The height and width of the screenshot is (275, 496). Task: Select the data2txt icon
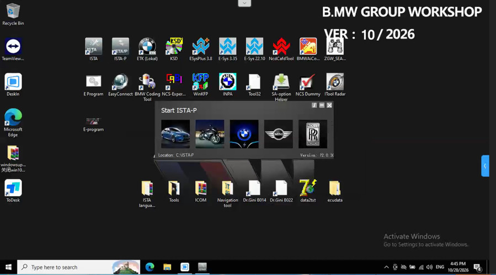coord(308,188)
